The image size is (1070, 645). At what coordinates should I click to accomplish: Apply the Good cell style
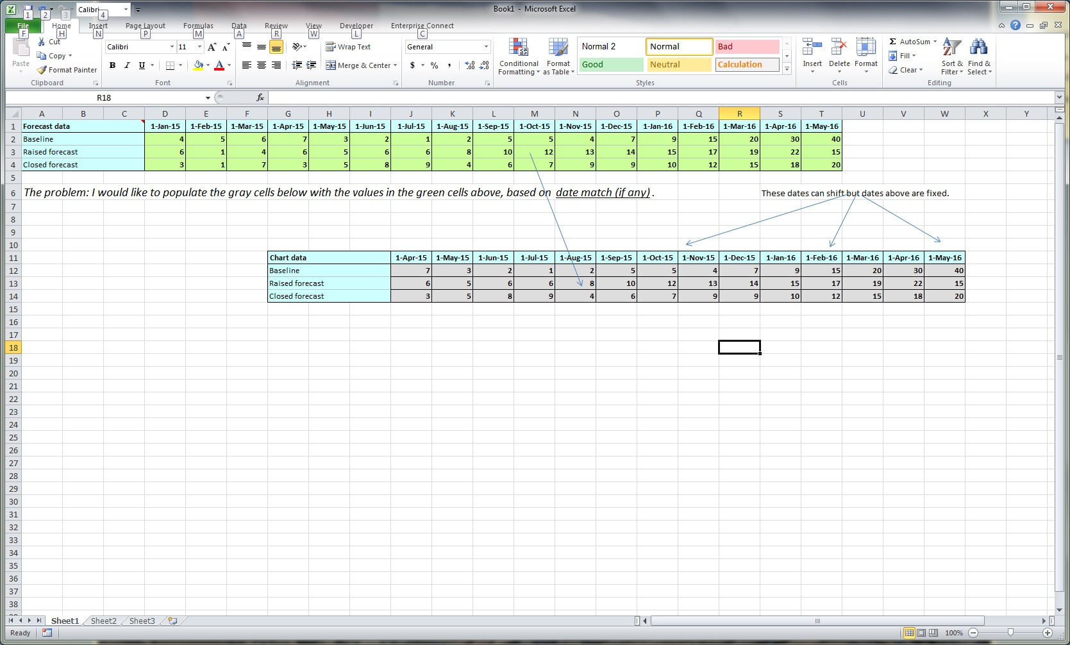pyautogui.click(x=612, y=65)
